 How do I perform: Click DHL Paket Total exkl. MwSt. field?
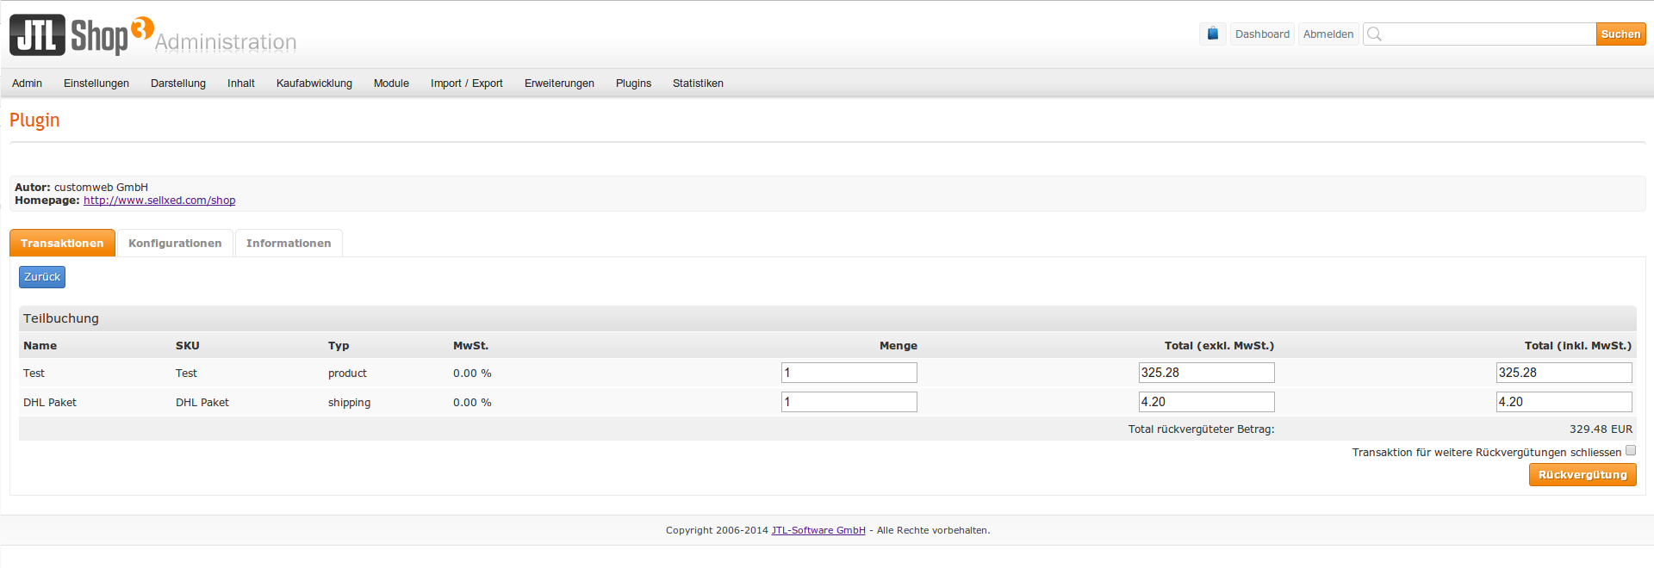pos(1206,402)
